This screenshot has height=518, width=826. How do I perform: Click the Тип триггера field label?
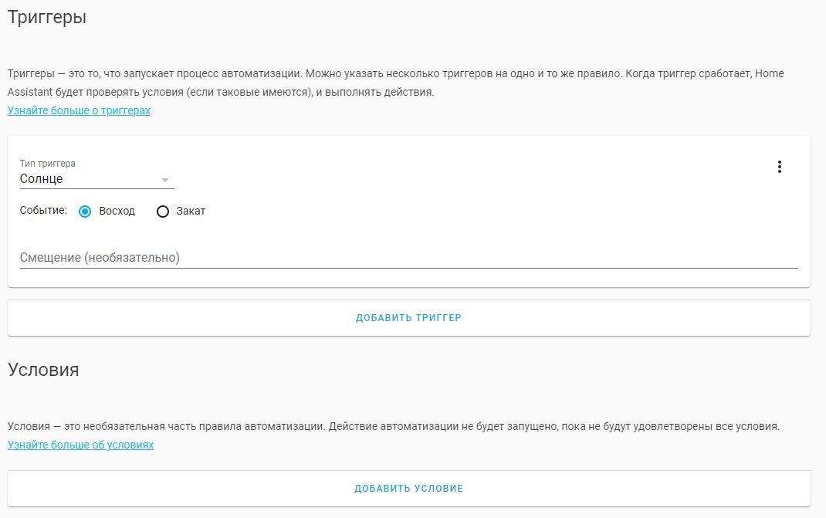[48, 164]
